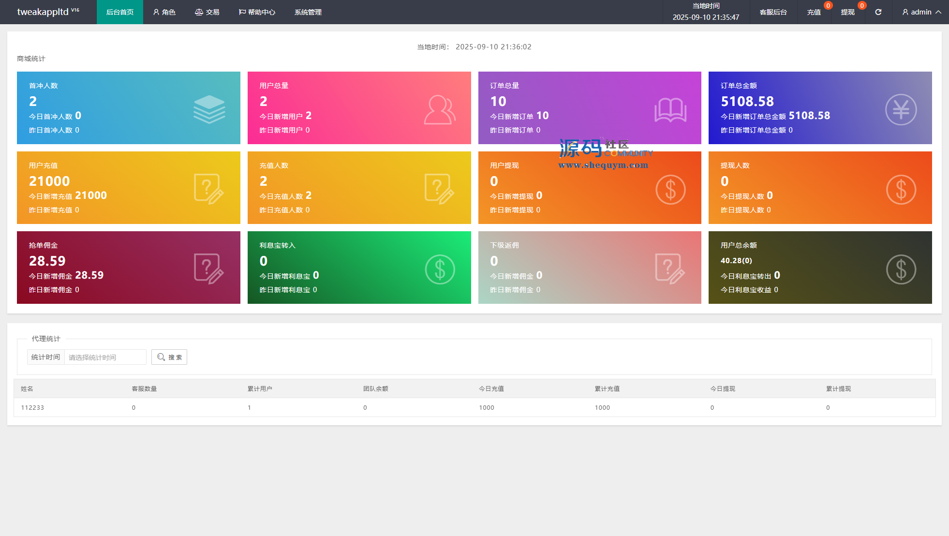Screen dimensions: 949x536
Task: Click the open book icon in 订单总量 card
Action: tap(670, 110)
